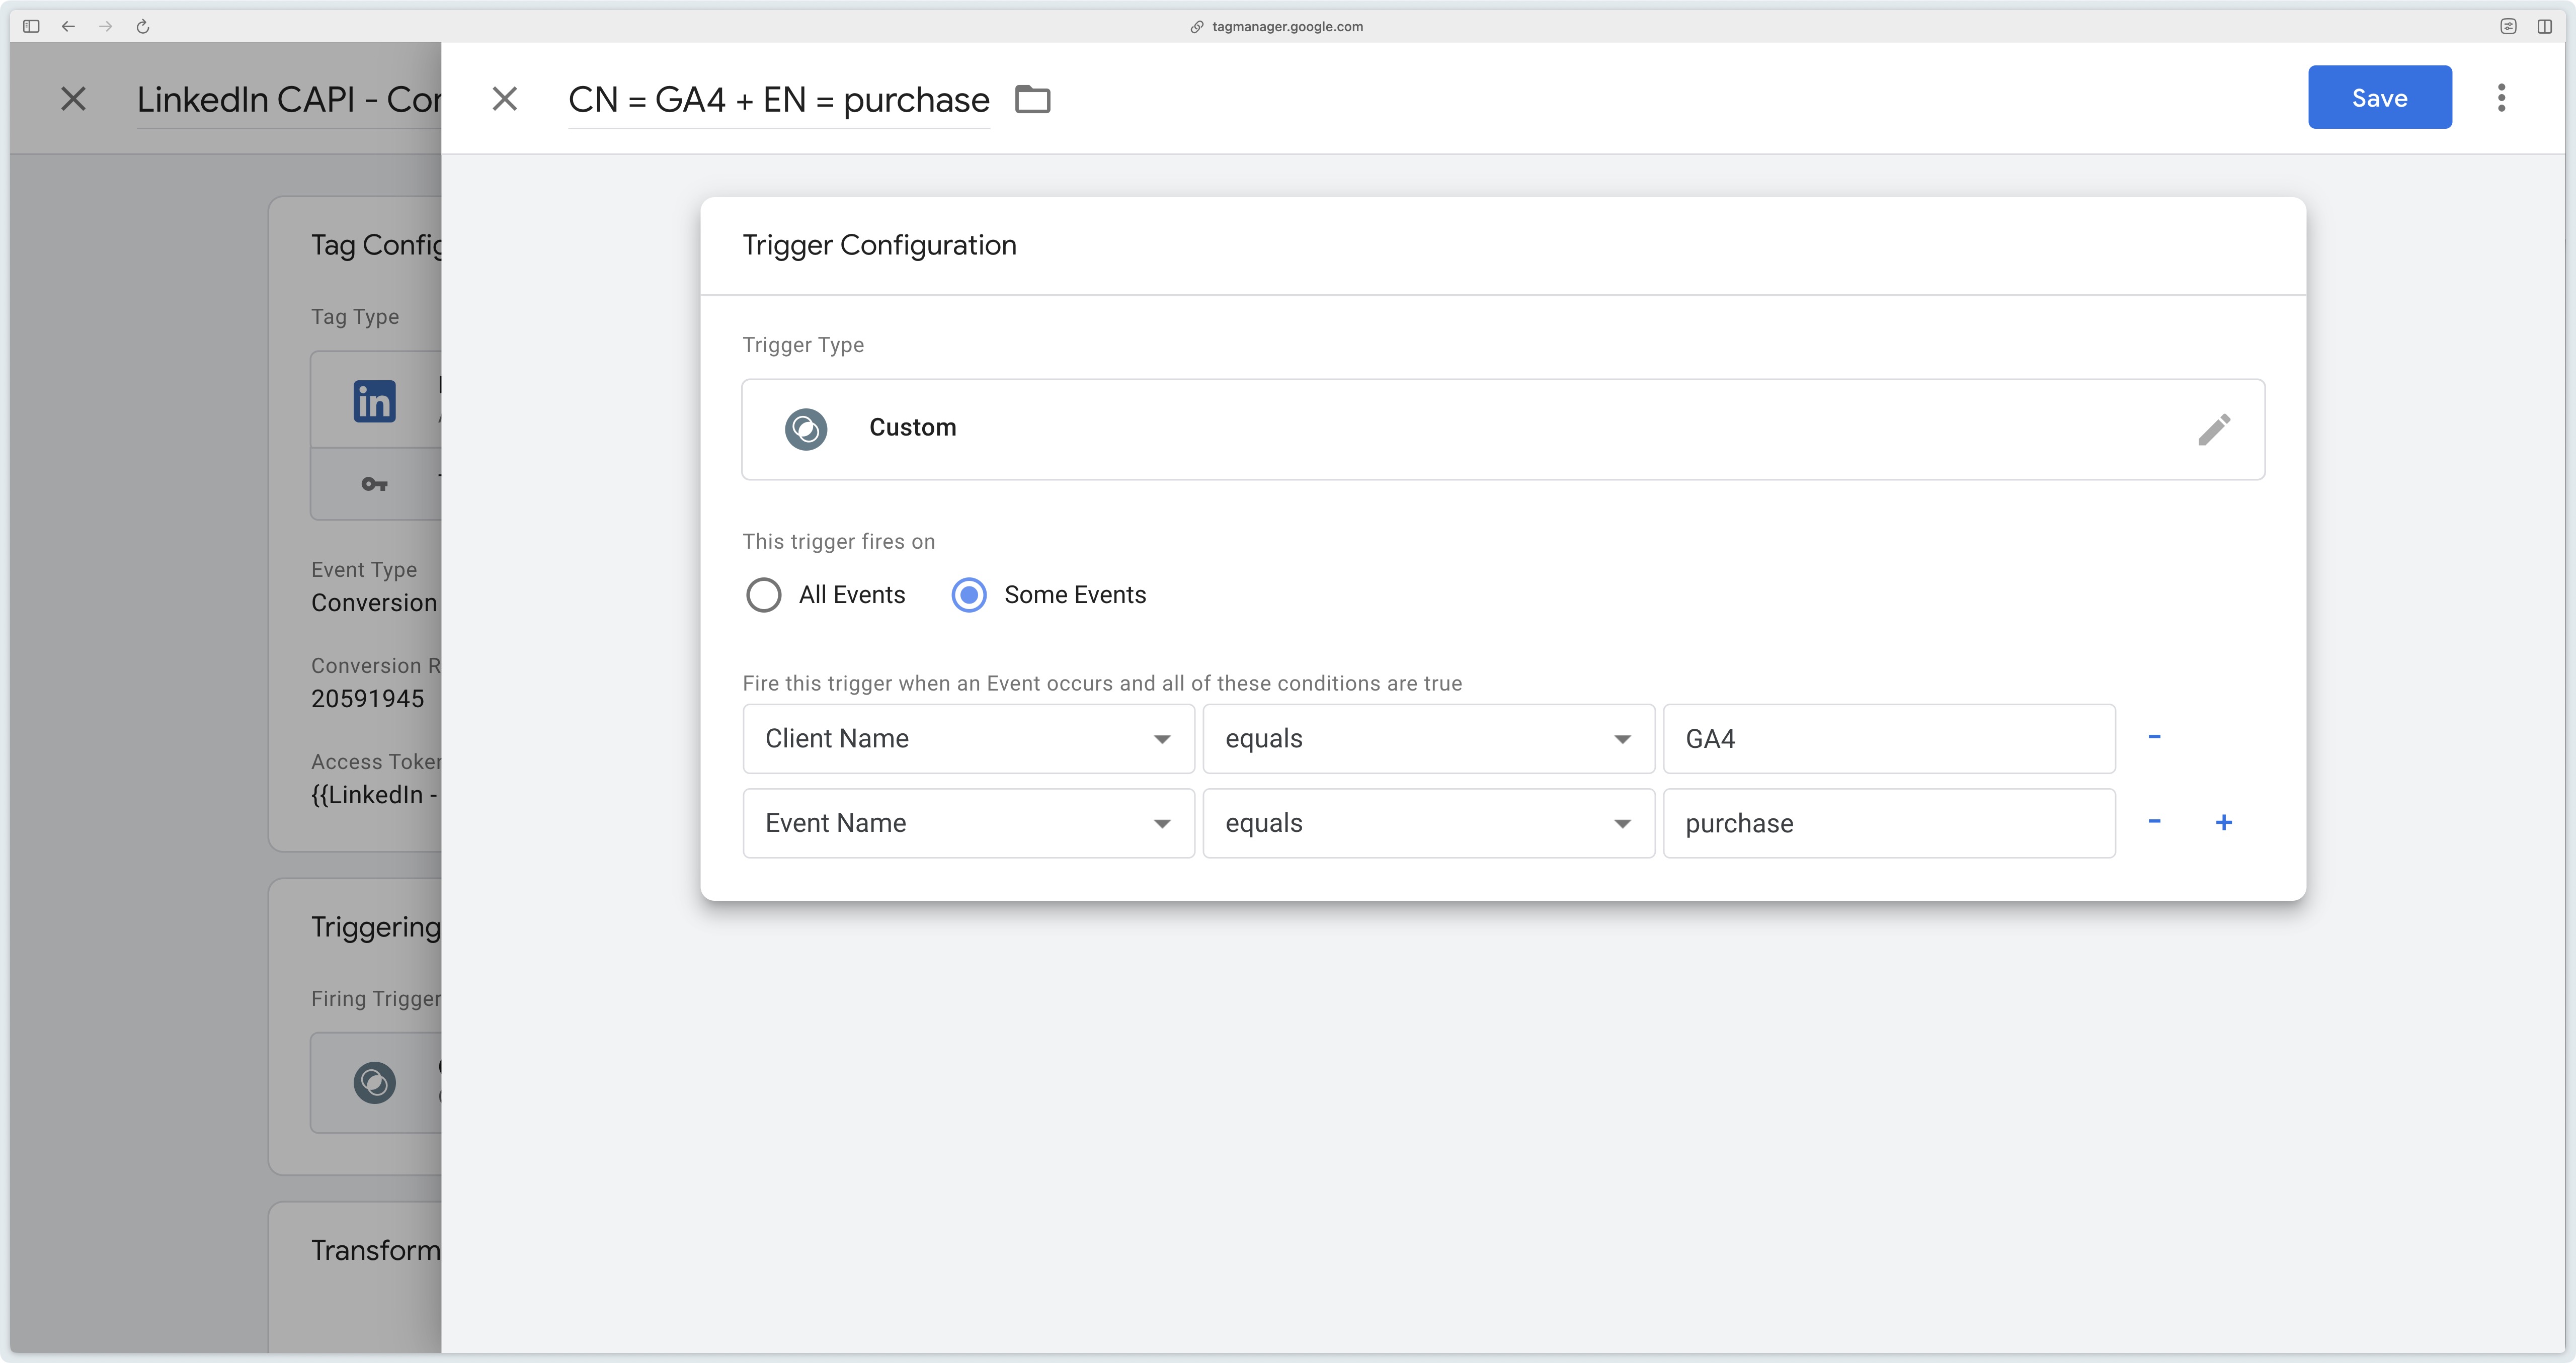2576x1363 pixels.
Task: Open the reader view icon in browser toolbar
Action: tap(2508, 26)
